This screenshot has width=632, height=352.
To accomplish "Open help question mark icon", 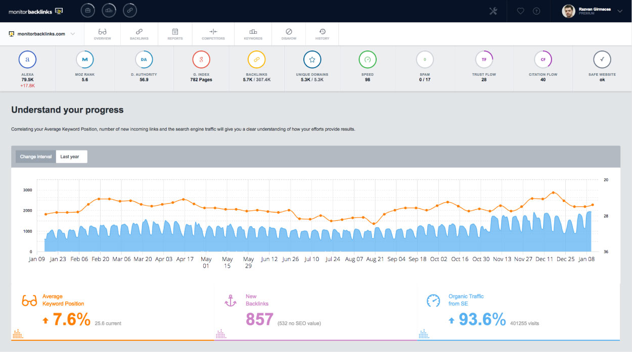I will coord(536,11).
